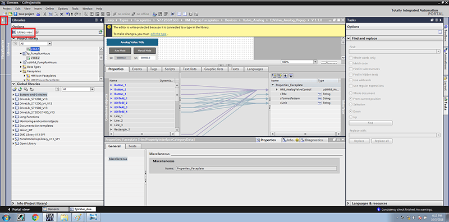Click File Explorer folder in taskbar
The image size is (449, 222).
[x=64, y=217]
